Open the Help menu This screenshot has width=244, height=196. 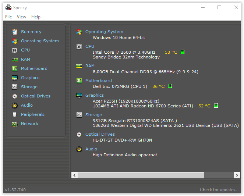[36, 17]
